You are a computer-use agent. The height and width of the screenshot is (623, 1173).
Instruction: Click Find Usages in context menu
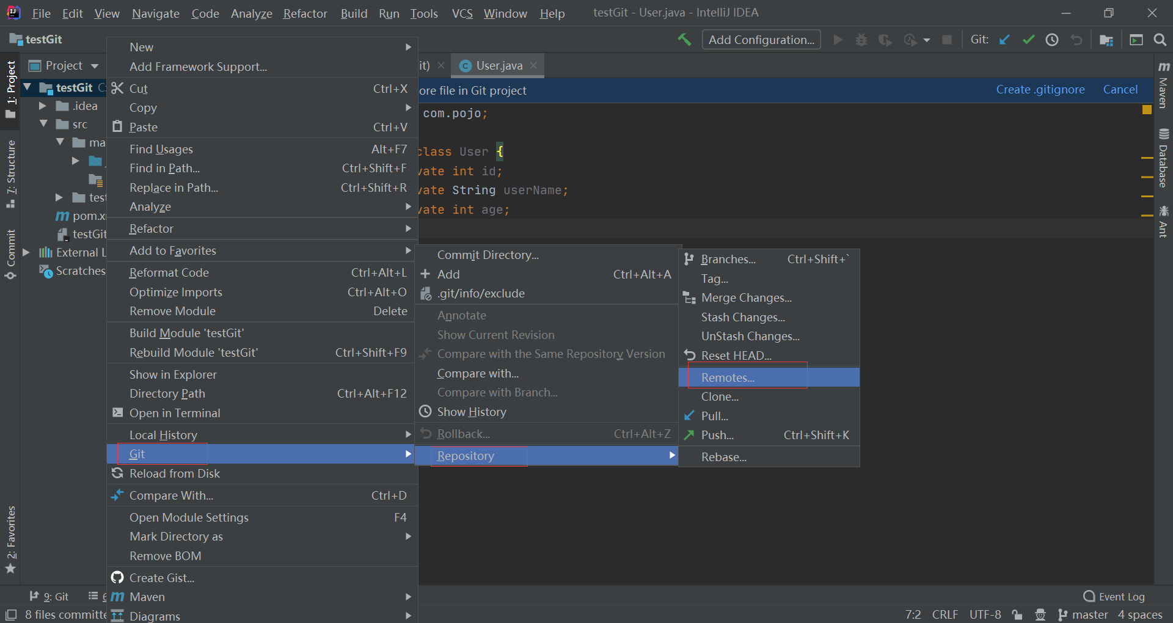pos(262,149)
